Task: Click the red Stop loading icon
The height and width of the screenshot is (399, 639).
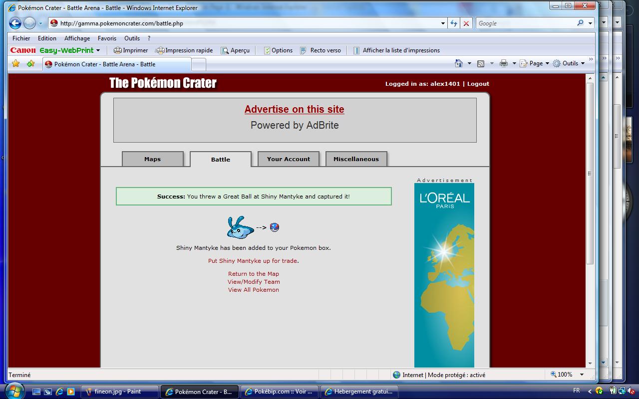Action: click(x=466, y=23)
